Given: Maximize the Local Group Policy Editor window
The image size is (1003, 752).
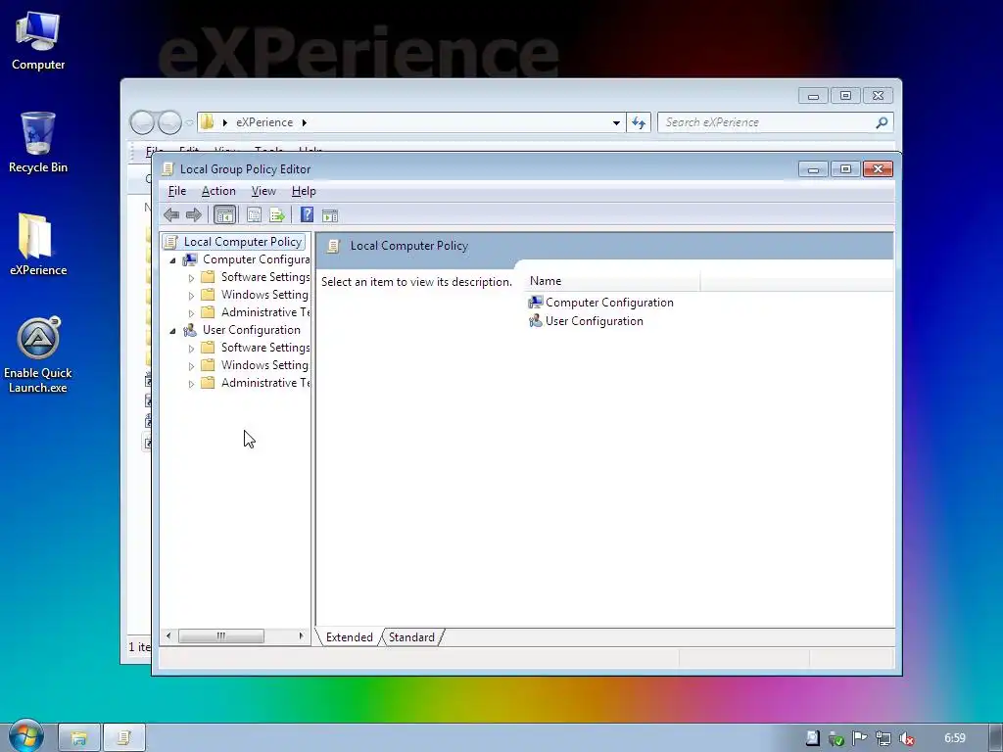Looking at the screenshot, I should 845,169.
